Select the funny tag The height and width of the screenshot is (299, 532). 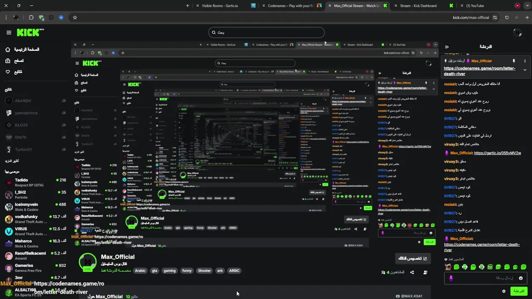point(187,271)
